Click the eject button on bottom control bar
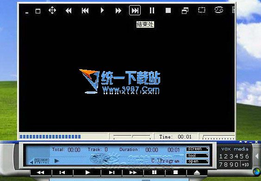This screenshot has height=181, width=261. 197,173
